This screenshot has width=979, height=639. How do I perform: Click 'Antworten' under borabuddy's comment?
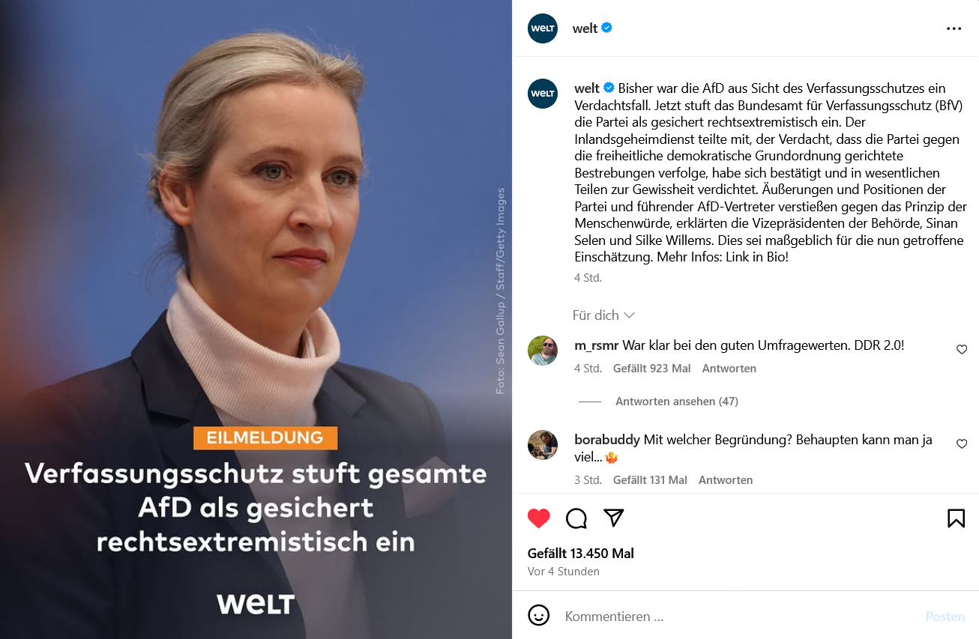pyautogui.click(x=726, y=480)
